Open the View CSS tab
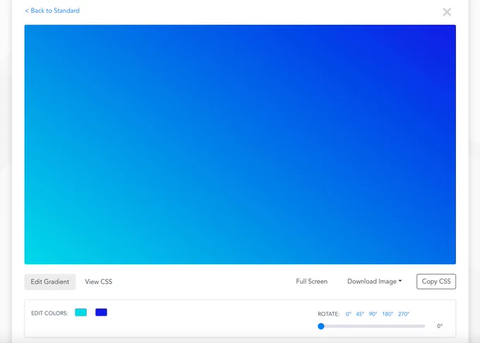Image resolution: width=480 pixels, height=343 pixels. [x=99, y=282]
